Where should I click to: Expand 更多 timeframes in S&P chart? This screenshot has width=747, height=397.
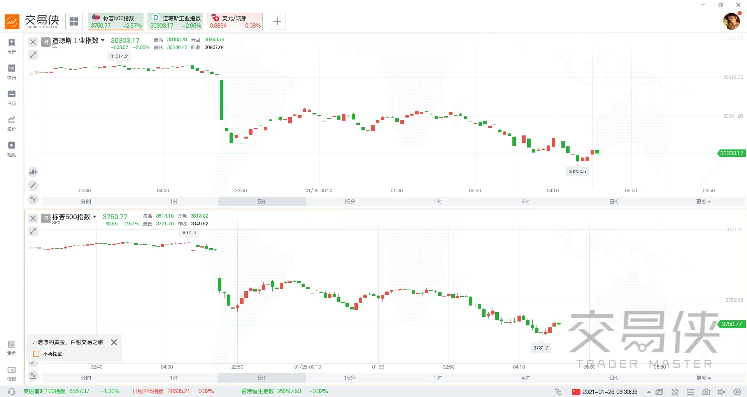click(x=703, y=378)
